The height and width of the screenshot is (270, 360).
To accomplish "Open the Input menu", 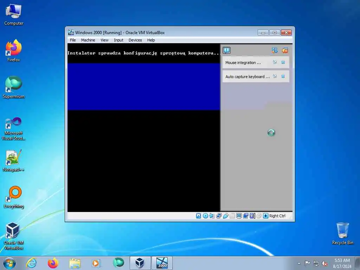I will (x=118, y=40).
